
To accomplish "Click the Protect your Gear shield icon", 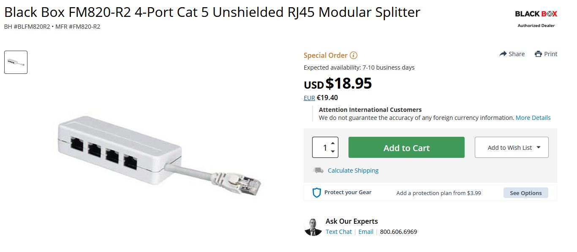I will [x=317, y=193].
